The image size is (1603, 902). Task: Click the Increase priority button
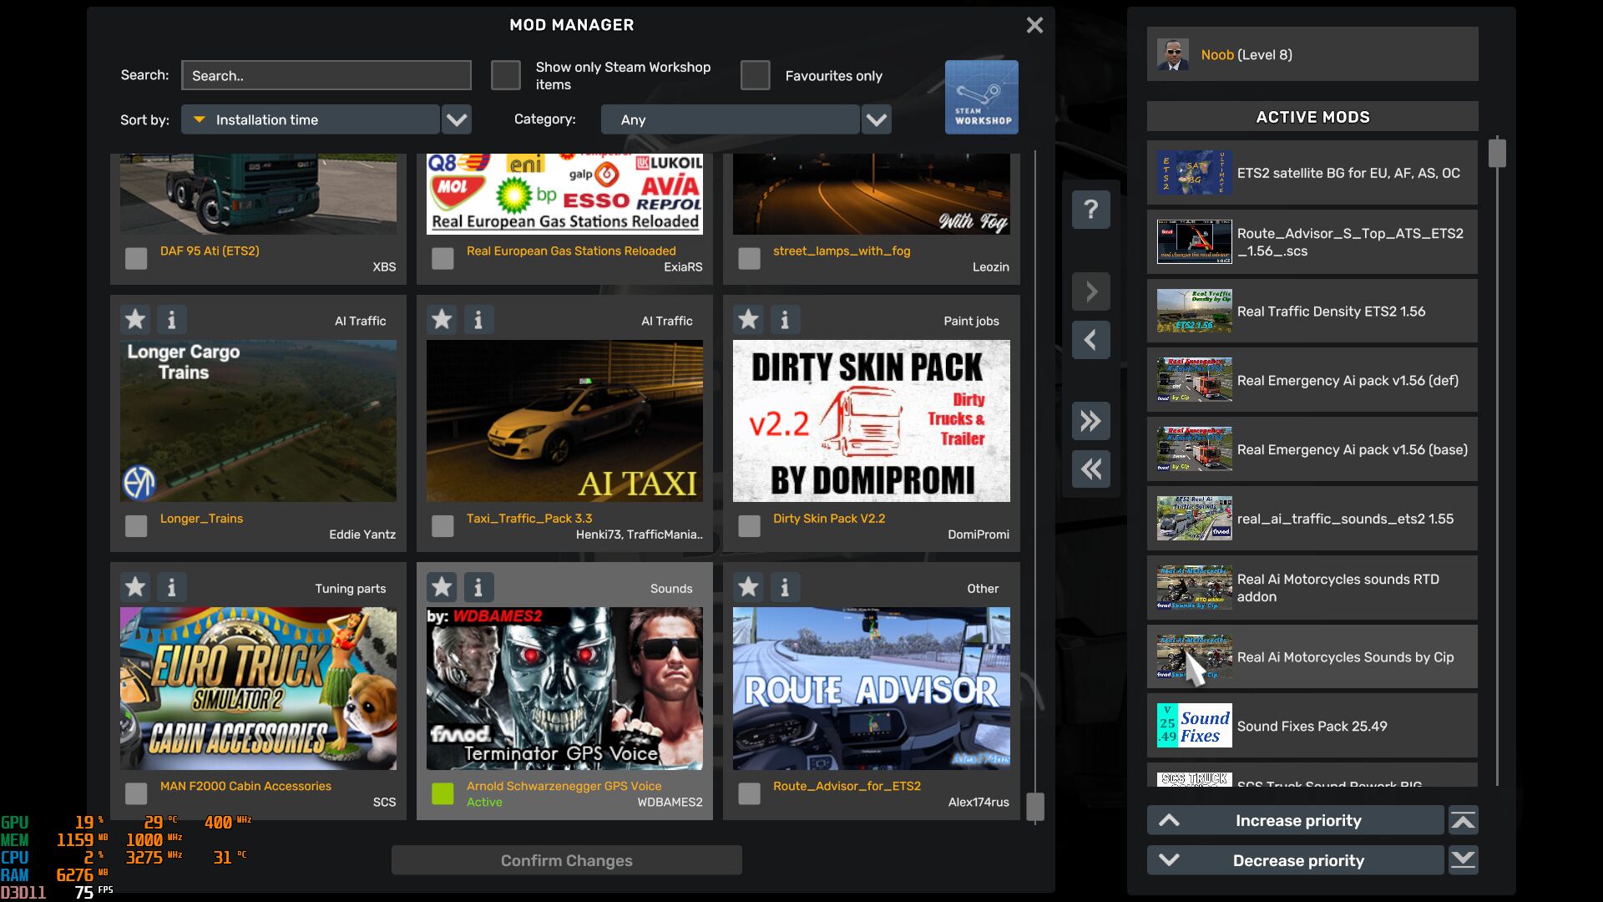(x=1297, y=821)
